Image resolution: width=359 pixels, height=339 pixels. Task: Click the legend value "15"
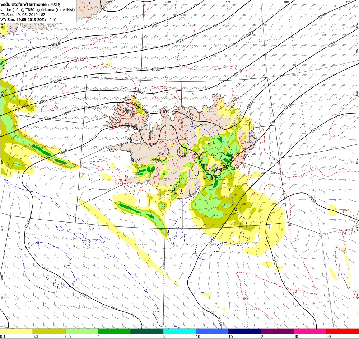230,336
